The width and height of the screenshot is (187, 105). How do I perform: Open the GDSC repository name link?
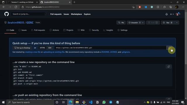pyautogui.click(x=30, y=23)
